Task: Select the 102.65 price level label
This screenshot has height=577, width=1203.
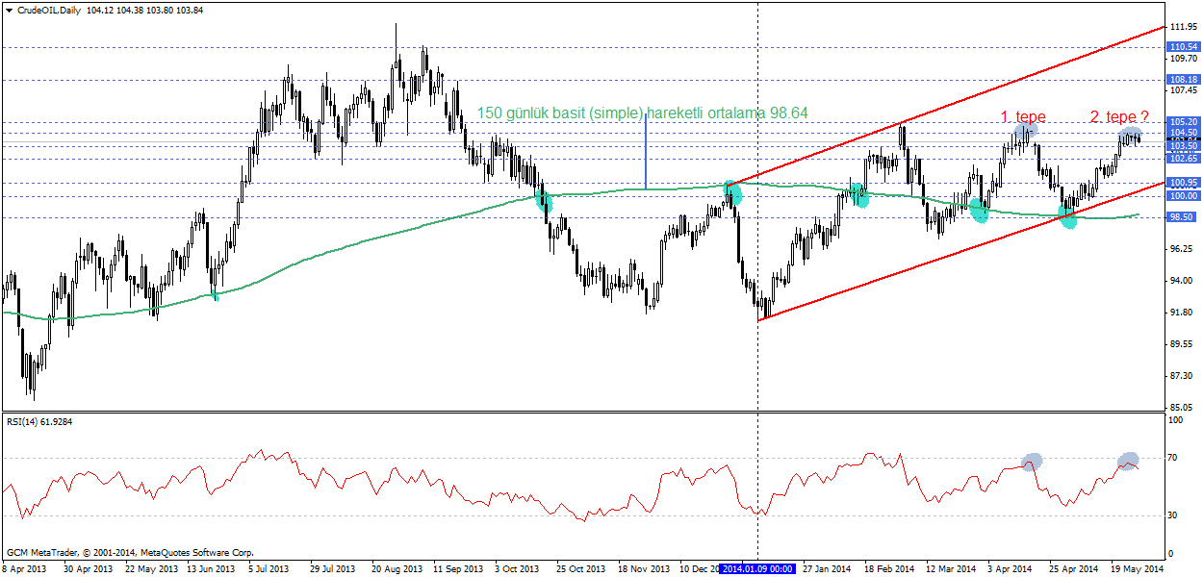Action: tap(1182, 159)
